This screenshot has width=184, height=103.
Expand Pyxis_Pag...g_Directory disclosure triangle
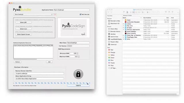tap(123, 35)
